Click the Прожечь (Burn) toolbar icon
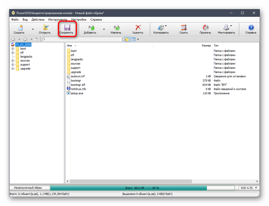The image size is (269, 206). [205, 29]
